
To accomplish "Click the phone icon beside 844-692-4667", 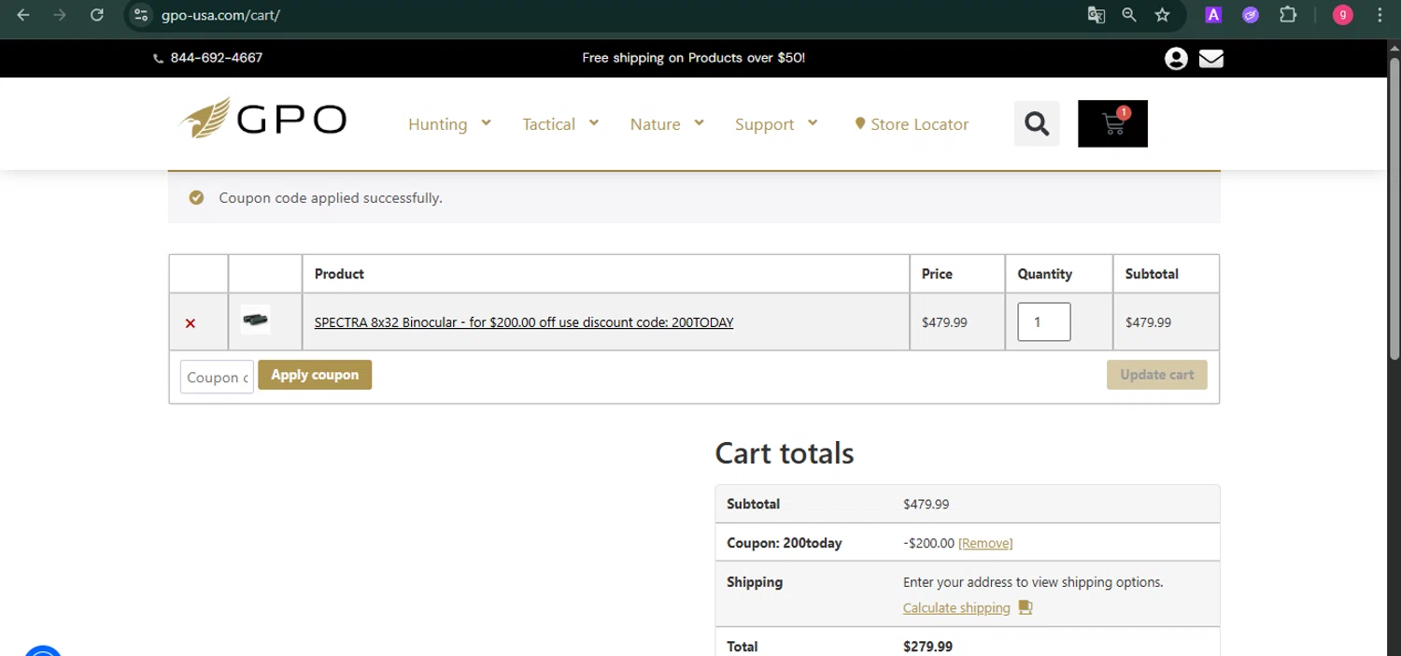I will tap(158, 58).
